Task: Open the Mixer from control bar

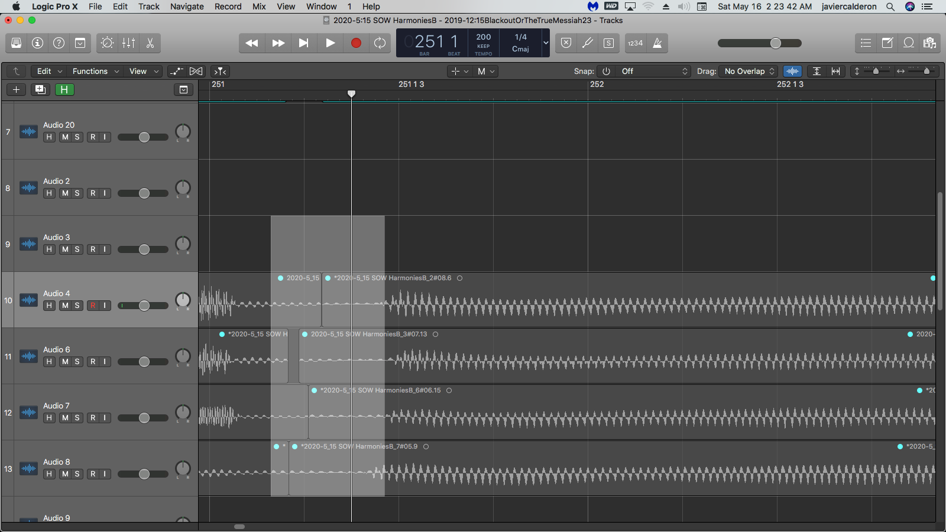Action: (128, 43)
